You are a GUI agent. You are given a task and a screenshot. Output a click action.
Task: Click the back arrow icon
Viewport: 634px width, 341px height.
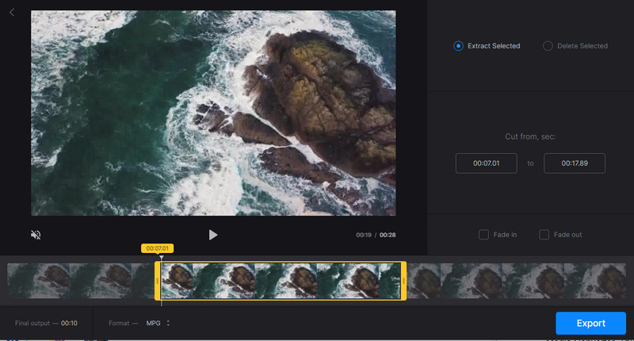[x=12, y=13]
